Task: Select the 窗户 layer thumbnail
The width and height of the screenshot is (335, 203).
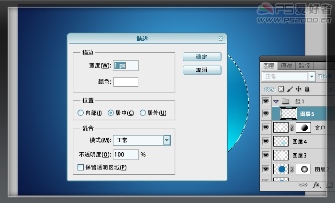Action: pos(281,127)
